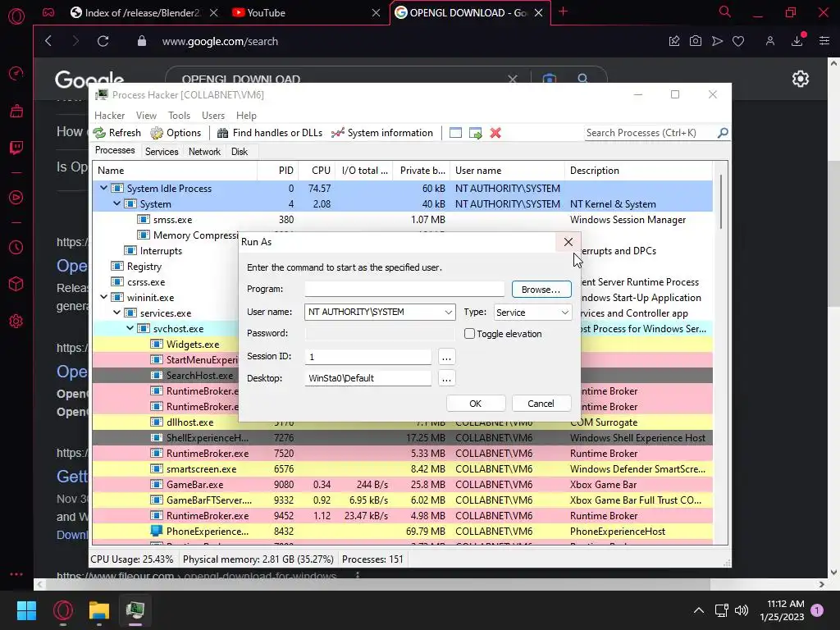This screenshot has height=630, width=840.
Task: Select the Registry process row
Action: pyautogui.click(x=166, y=267)
